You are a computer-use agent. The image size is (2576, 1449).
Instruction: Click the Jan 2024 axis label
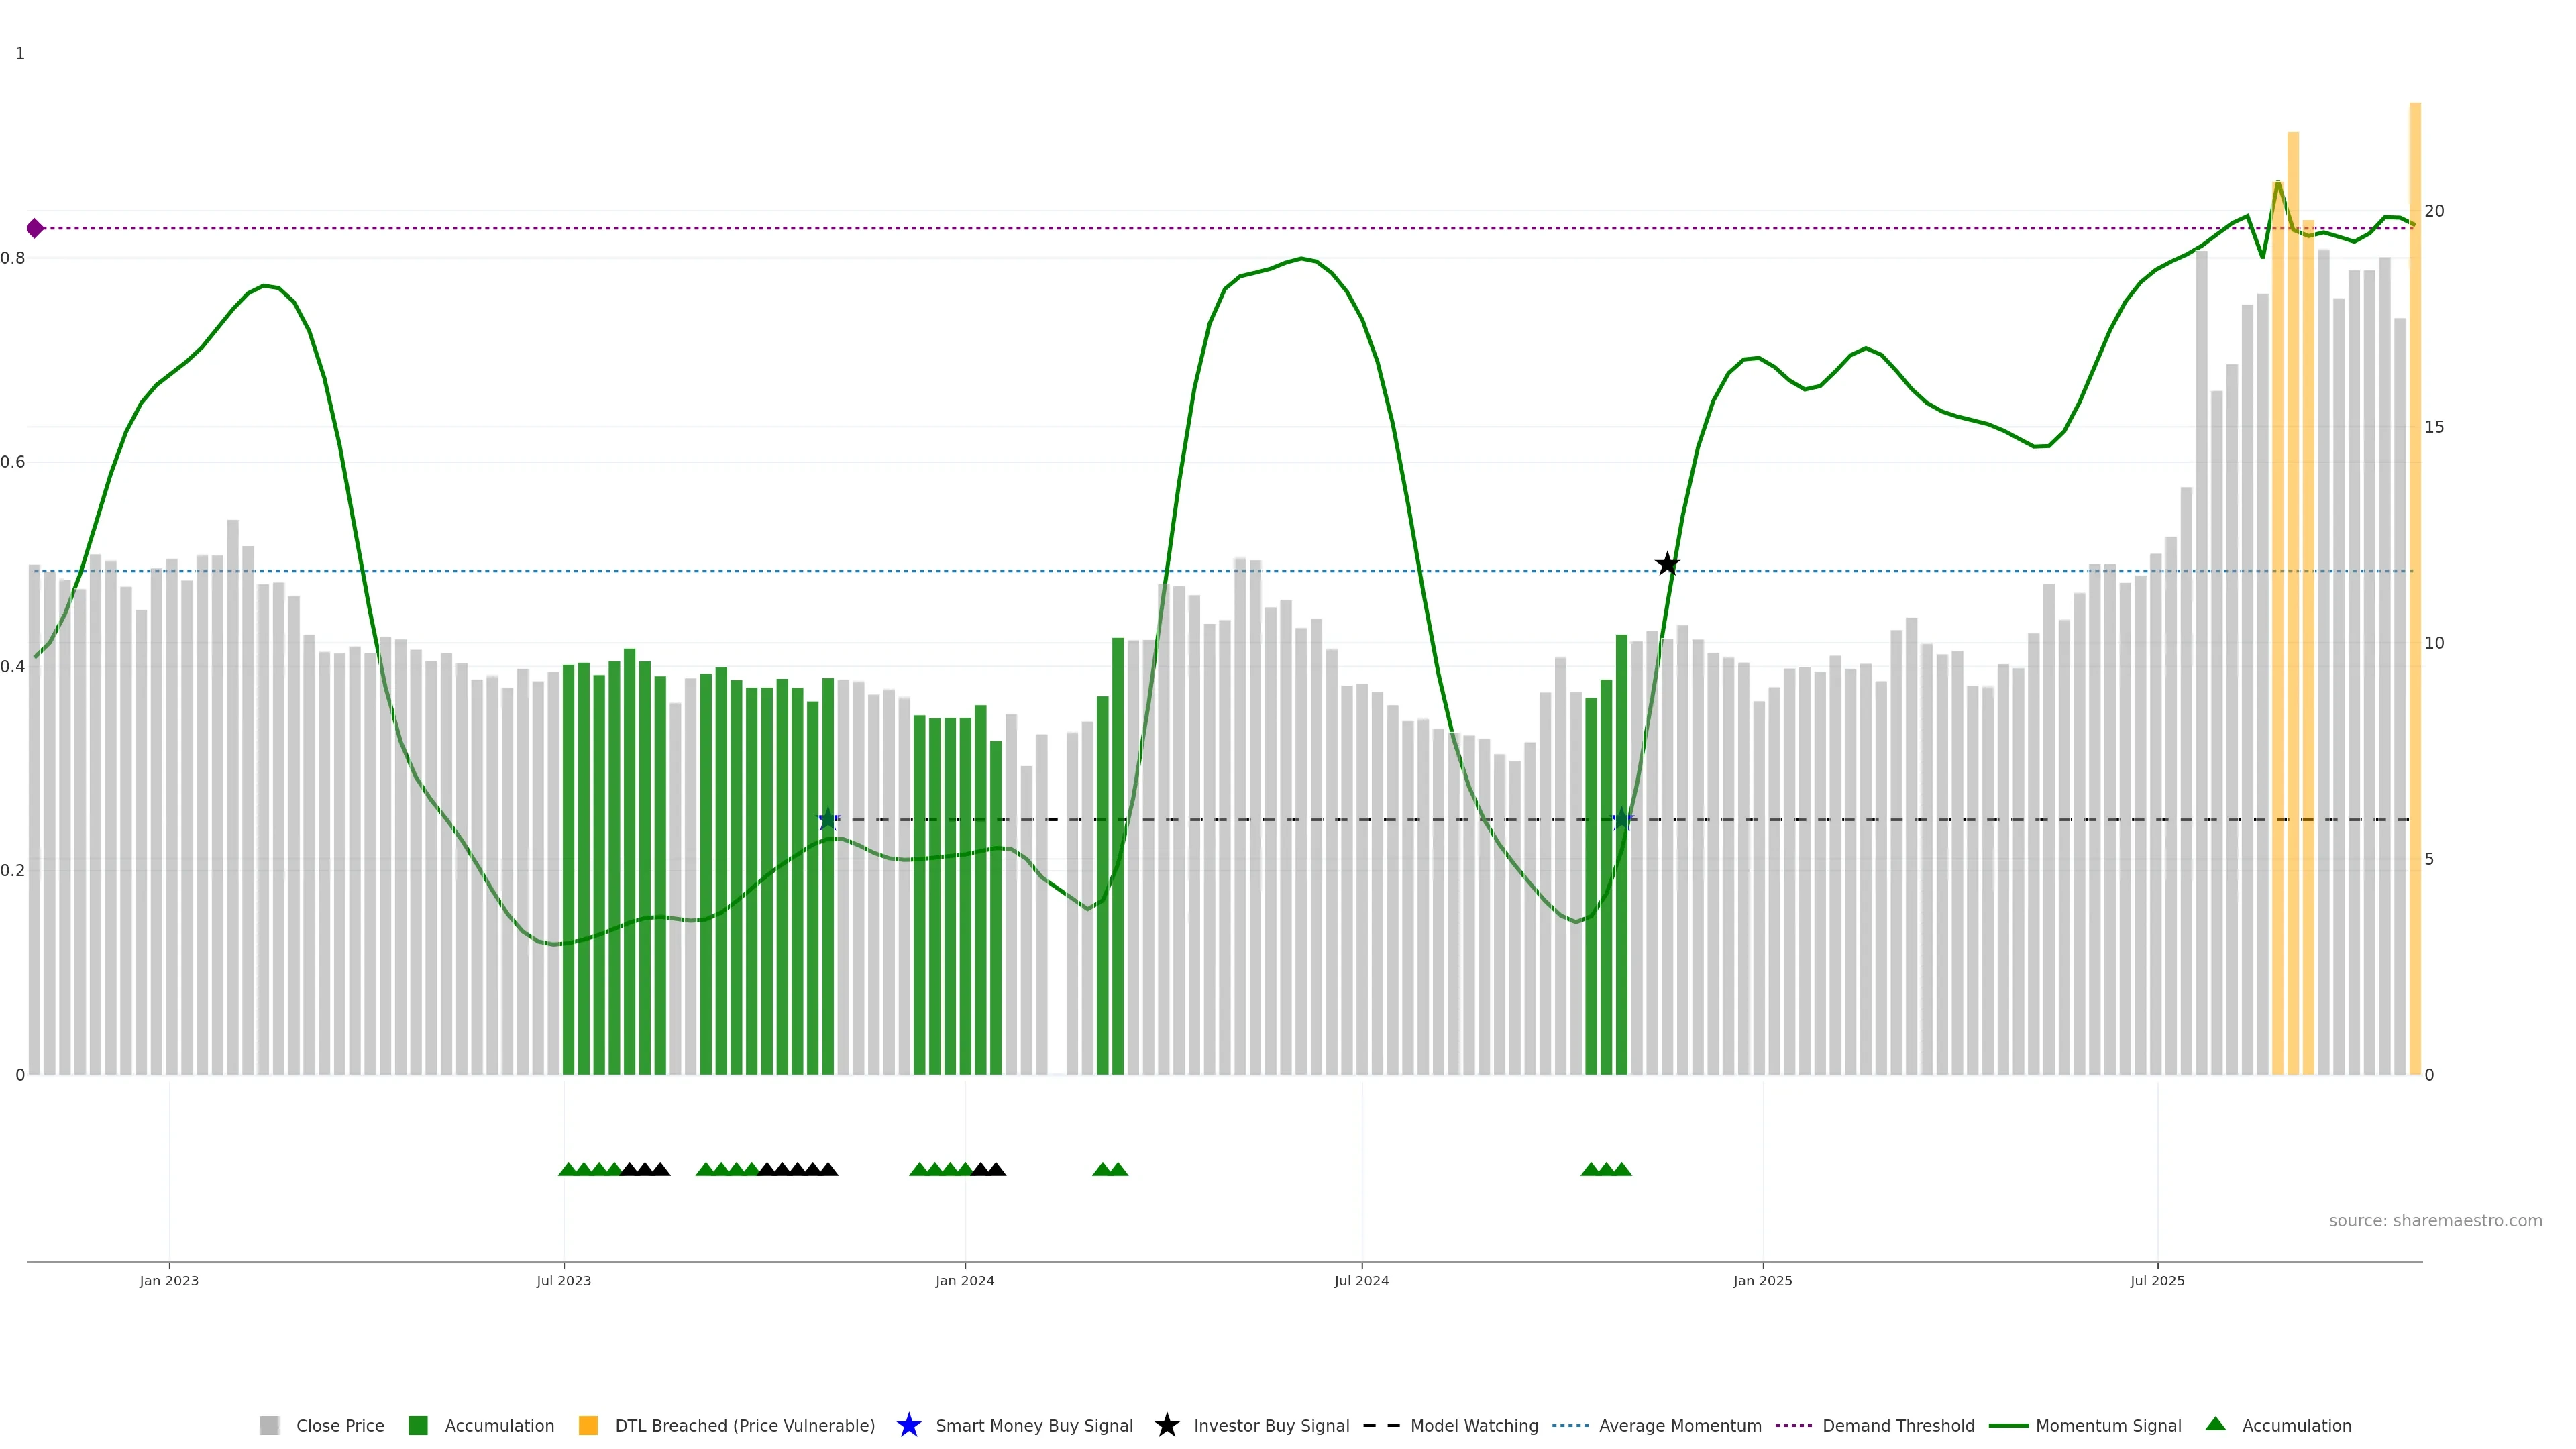[x=964, y=1280]
